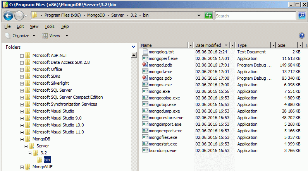
Task: Open the Views dropdown arrow
Action: pos(67,36)
